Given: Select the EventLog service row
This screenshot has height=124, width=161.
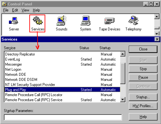Looking at the screenshot, I should pos(62,59).
